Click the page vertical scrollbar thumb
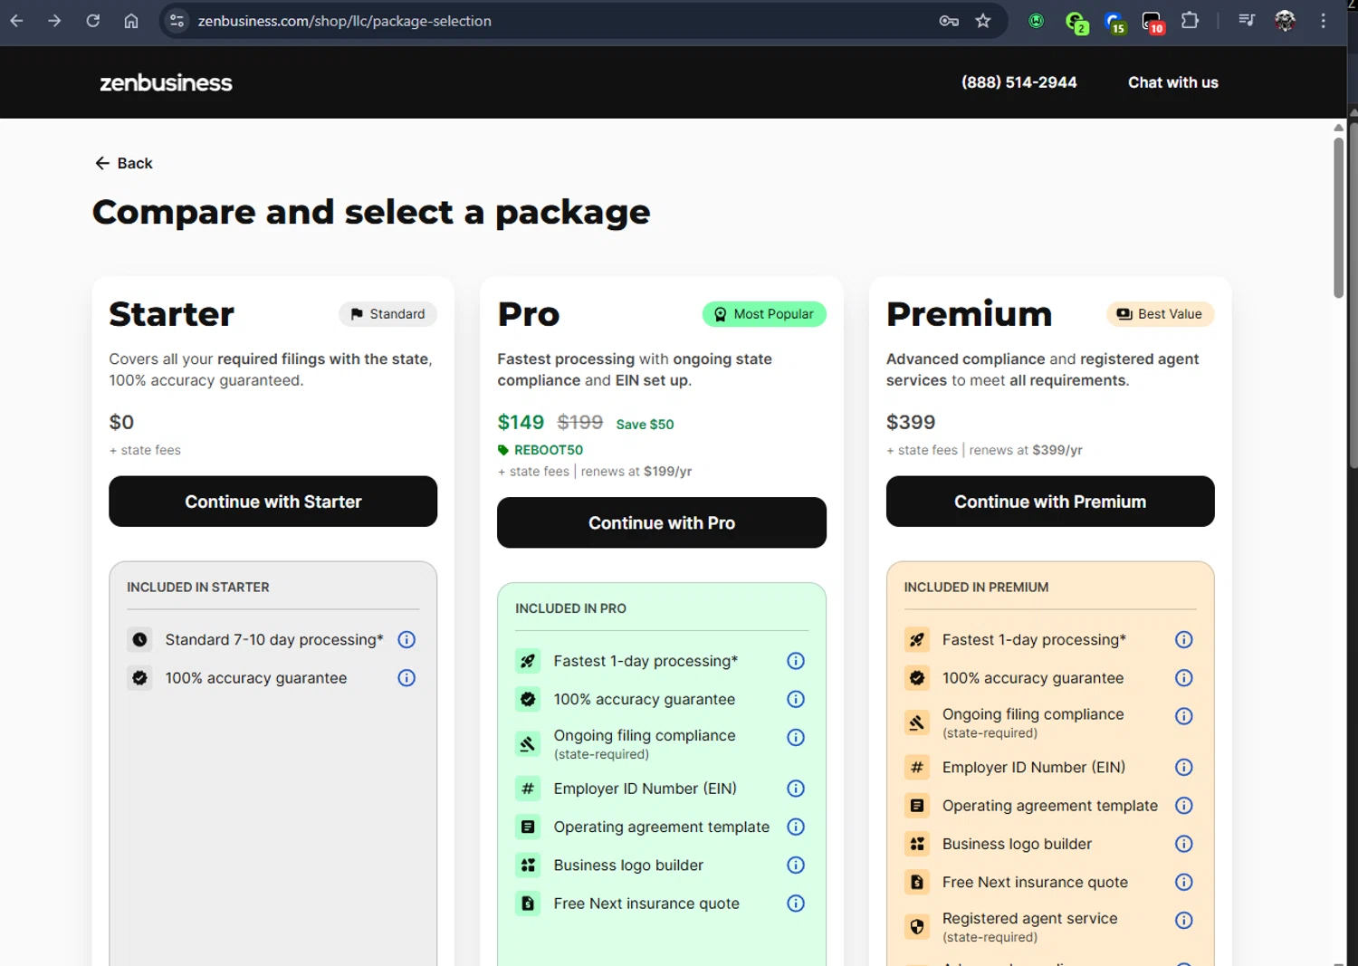 (1339, 217)
